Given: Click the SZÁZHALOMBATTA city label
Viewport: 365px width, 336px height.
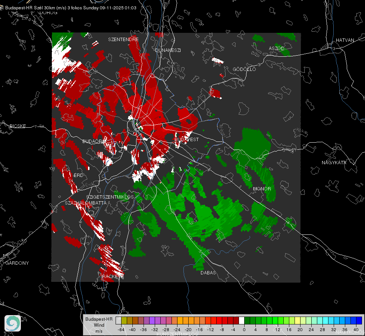Looking at the screenshot, I should click(x=86, y=203).
